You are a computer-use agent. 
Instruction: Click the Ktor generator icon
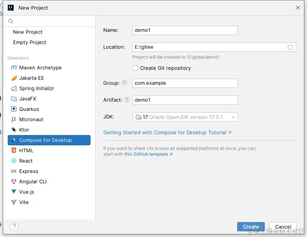tap(14, 130)
